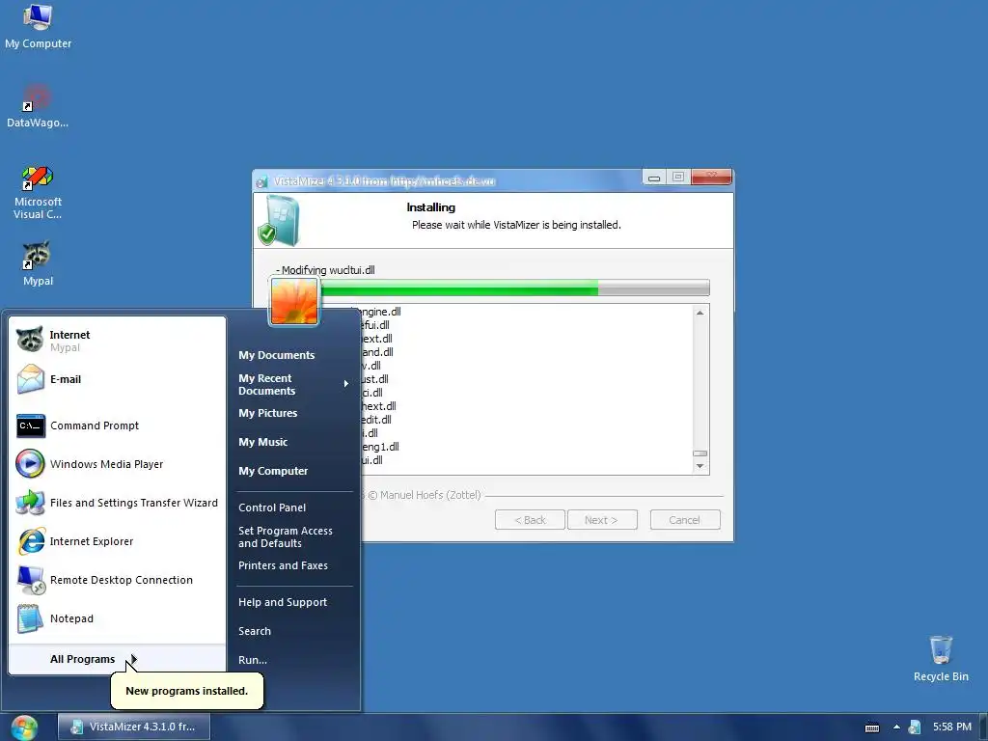Viewport: 988px width, 741px height.
Task: Click VistaMizer shield box icon in installer
Action: (279, 221)
